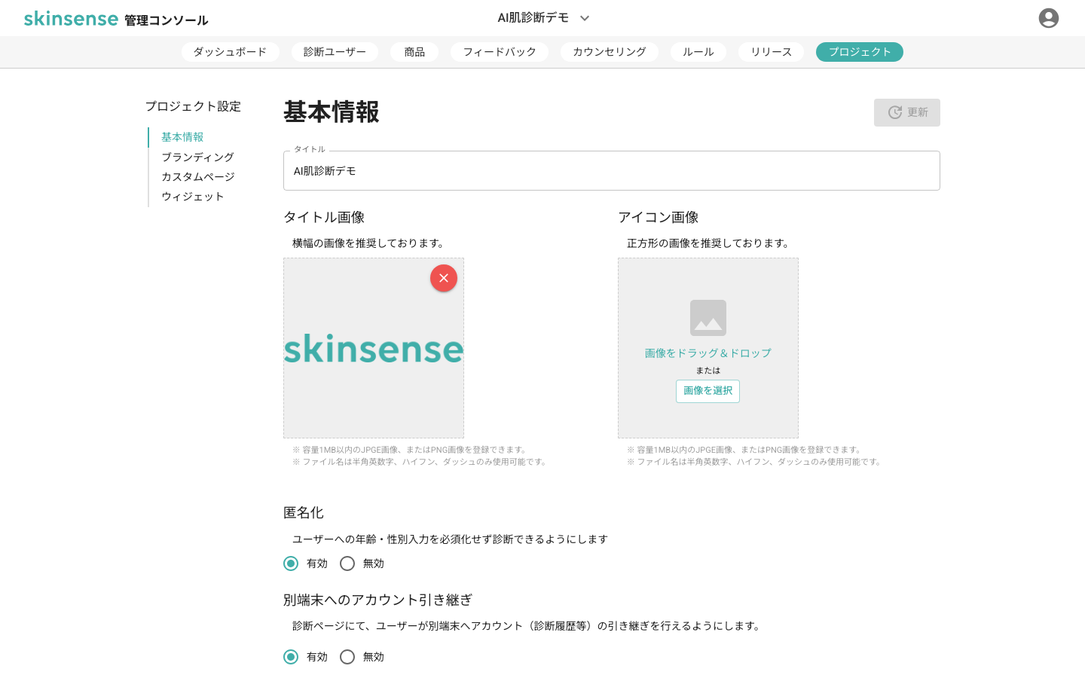Select the カウンセリング tab
Screen dimensions: 1085x678
coord(610,52)
